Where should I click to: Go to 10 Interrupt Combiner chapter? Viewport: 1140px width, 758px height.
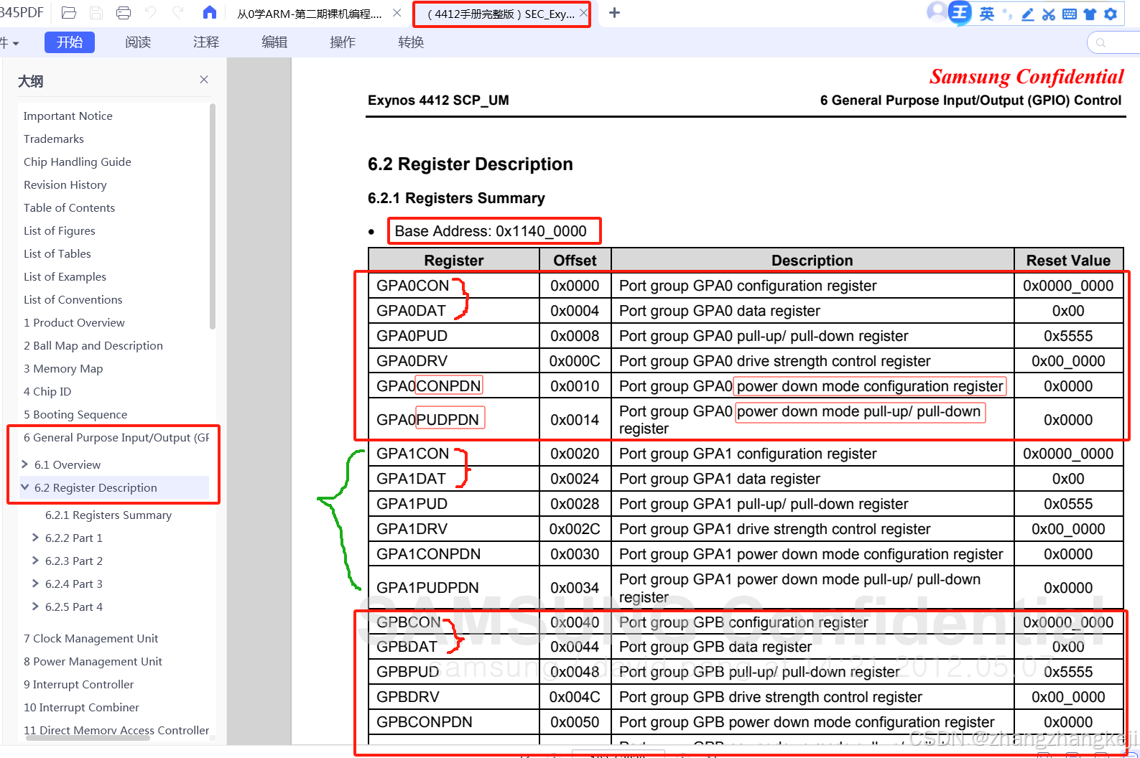[81, 707]
